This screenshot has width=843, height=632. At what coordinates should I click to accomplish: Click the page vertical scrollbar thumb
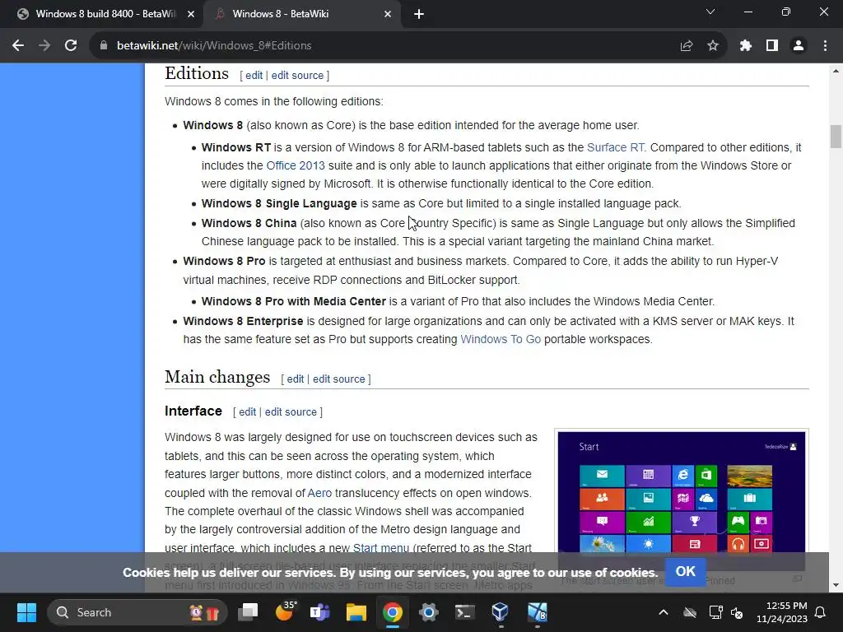coord(836,136)
